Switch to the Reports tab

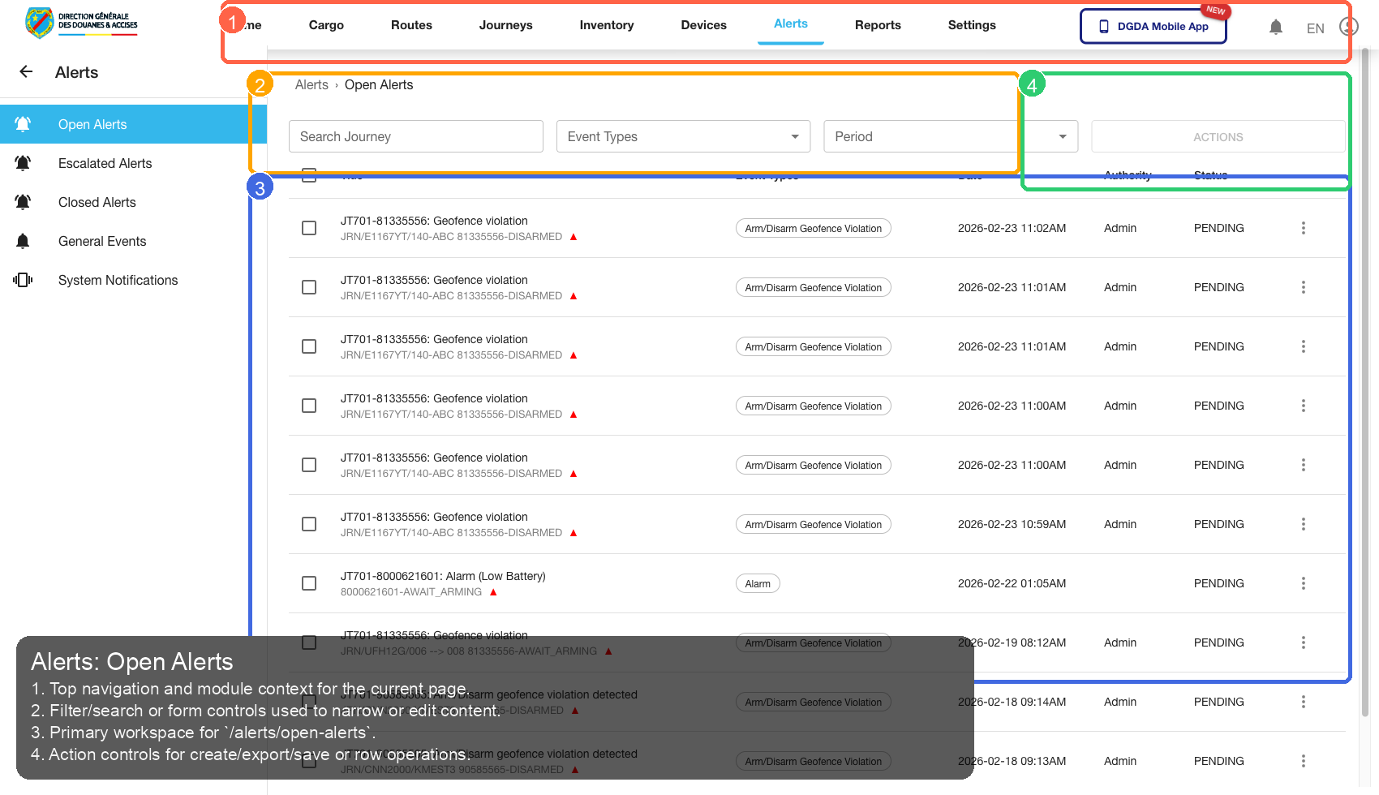(878, 25)
